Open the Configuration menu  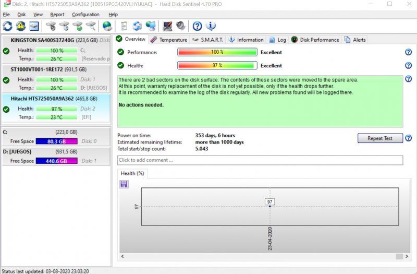[85, 15]
